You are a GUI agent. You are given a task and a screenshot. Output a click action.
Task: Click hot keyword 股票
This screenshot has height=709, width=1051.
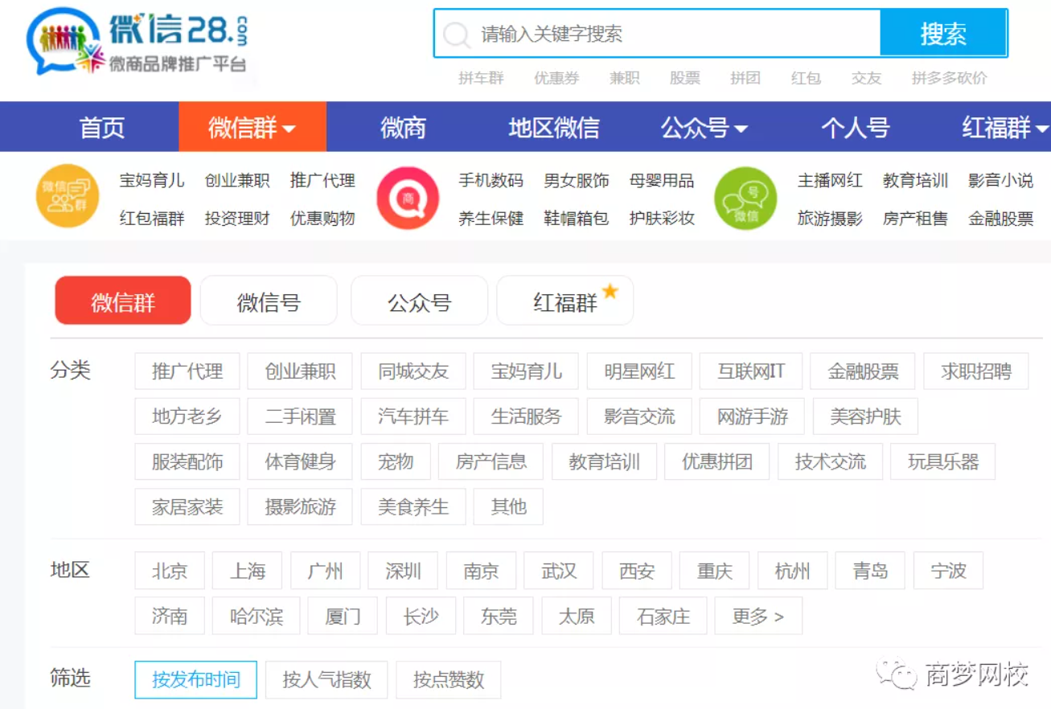[685, 78]
